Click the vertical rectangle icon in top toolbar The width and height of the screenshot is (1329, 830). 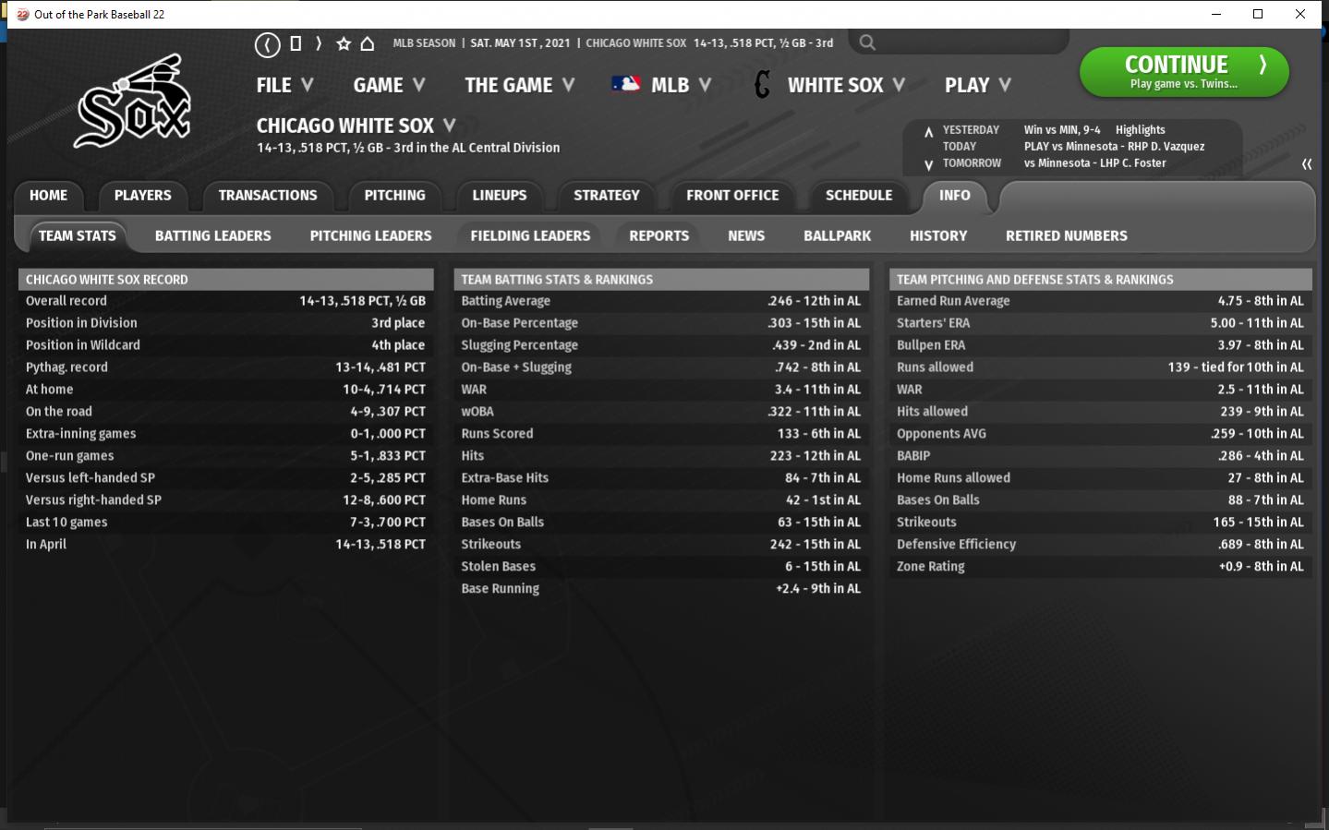tap(296, 43)
